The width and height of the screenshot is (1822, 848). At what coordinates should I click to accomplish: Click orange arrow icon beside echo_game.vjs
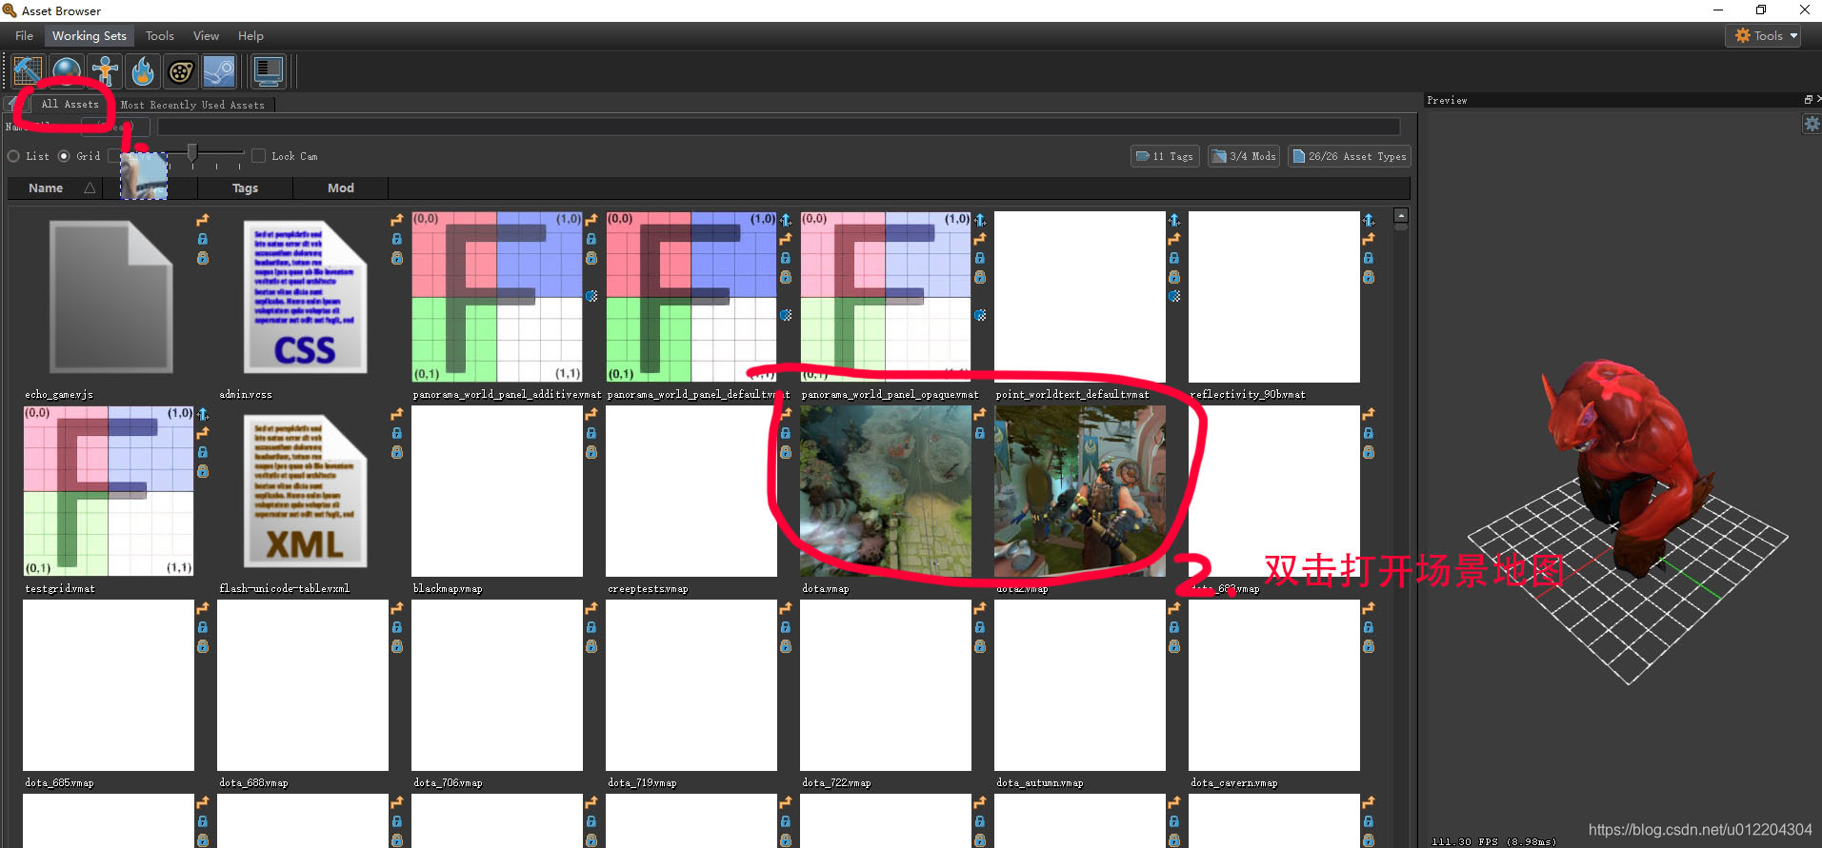[x=203, y=220]
